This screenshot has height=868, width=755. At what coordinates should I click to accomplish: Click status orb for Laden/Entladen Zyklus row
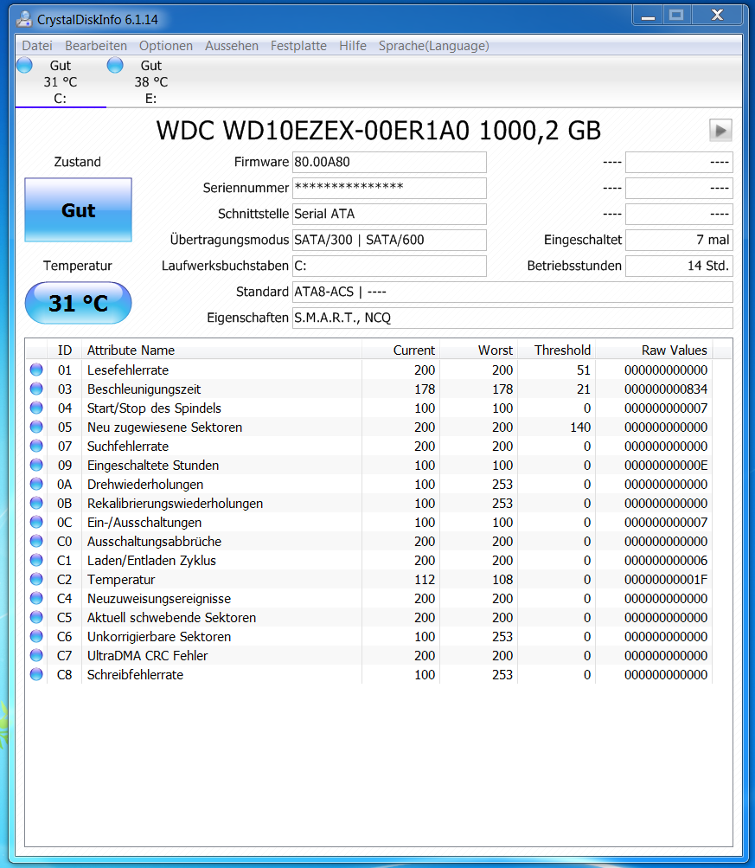tap(36, 560)
